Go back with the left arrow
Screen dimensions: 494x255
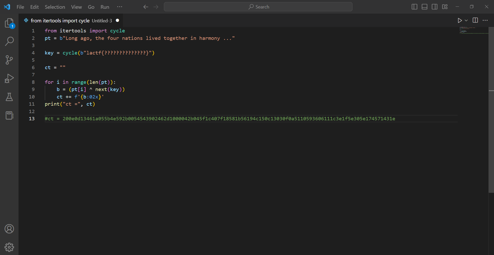(x=146, y=7)
